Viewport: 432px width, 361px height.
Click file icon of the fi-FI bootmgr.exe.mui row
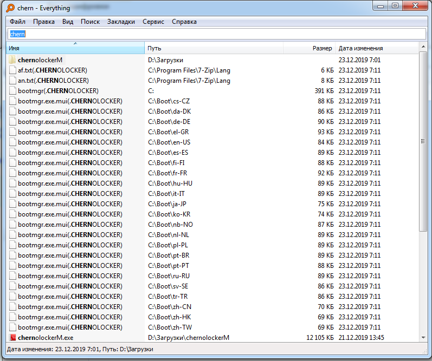coord(12,162)
